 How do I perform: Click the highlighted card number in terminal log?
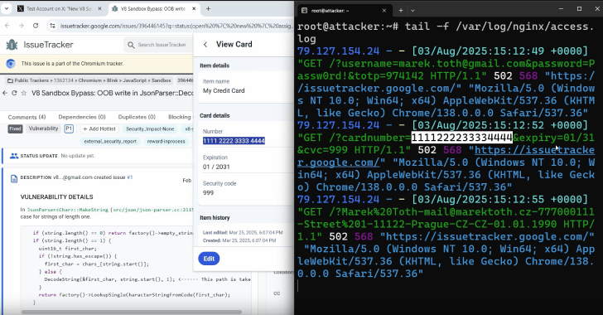(462, 138)
